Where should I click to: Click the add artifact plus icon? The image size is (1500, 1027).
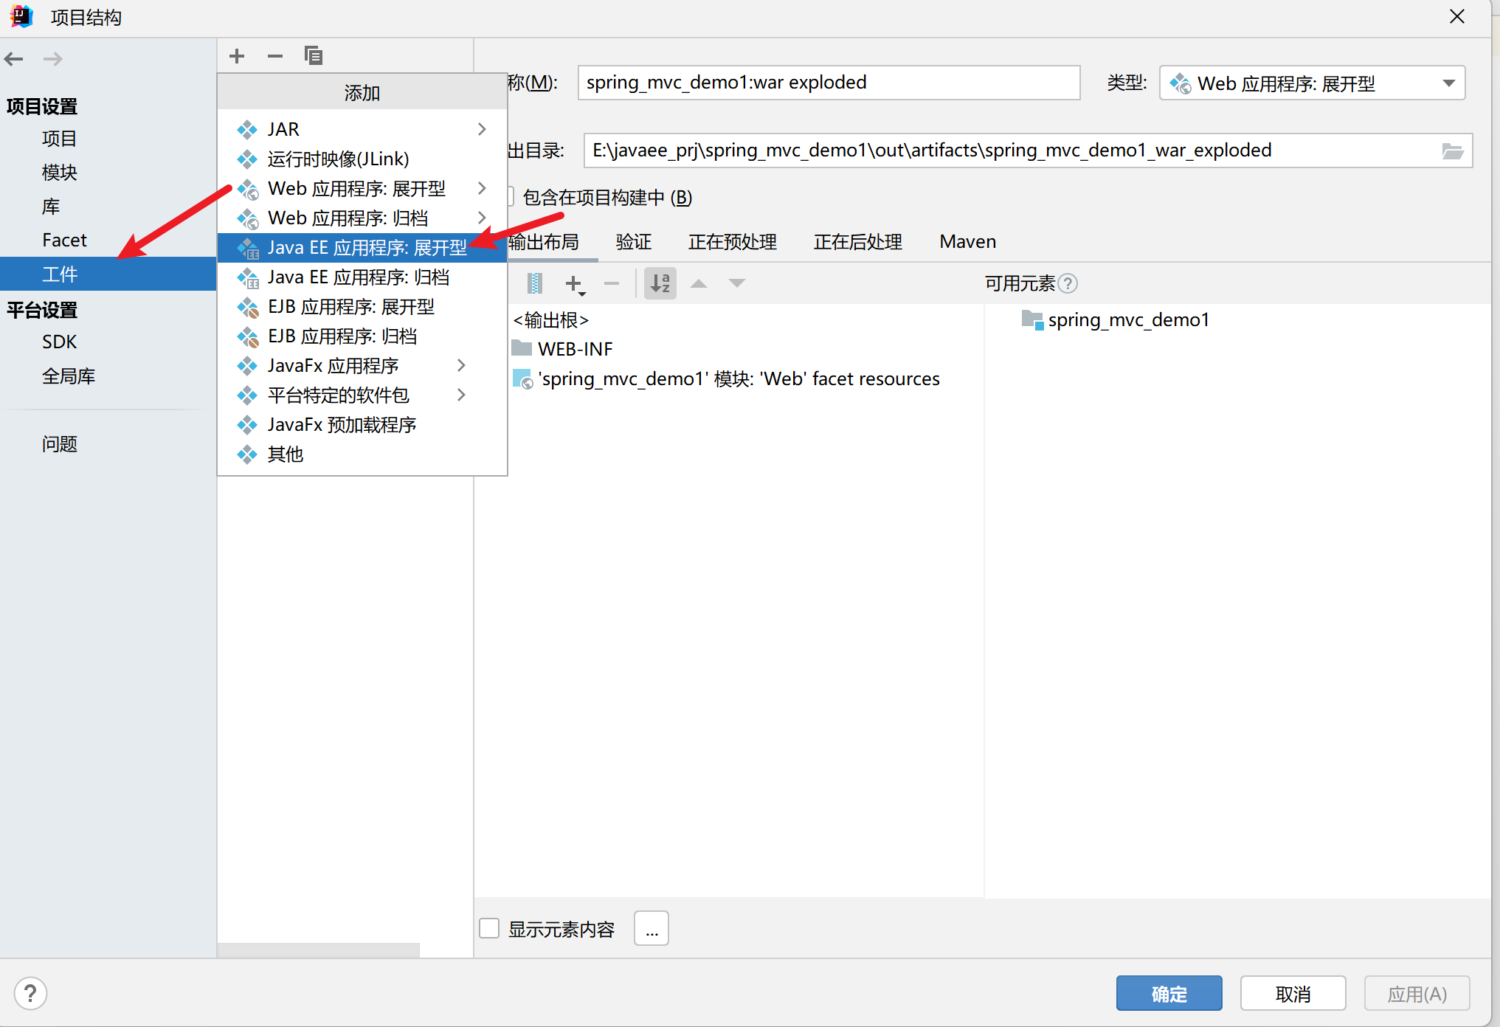pyautogui.click(x=237, y=56)
